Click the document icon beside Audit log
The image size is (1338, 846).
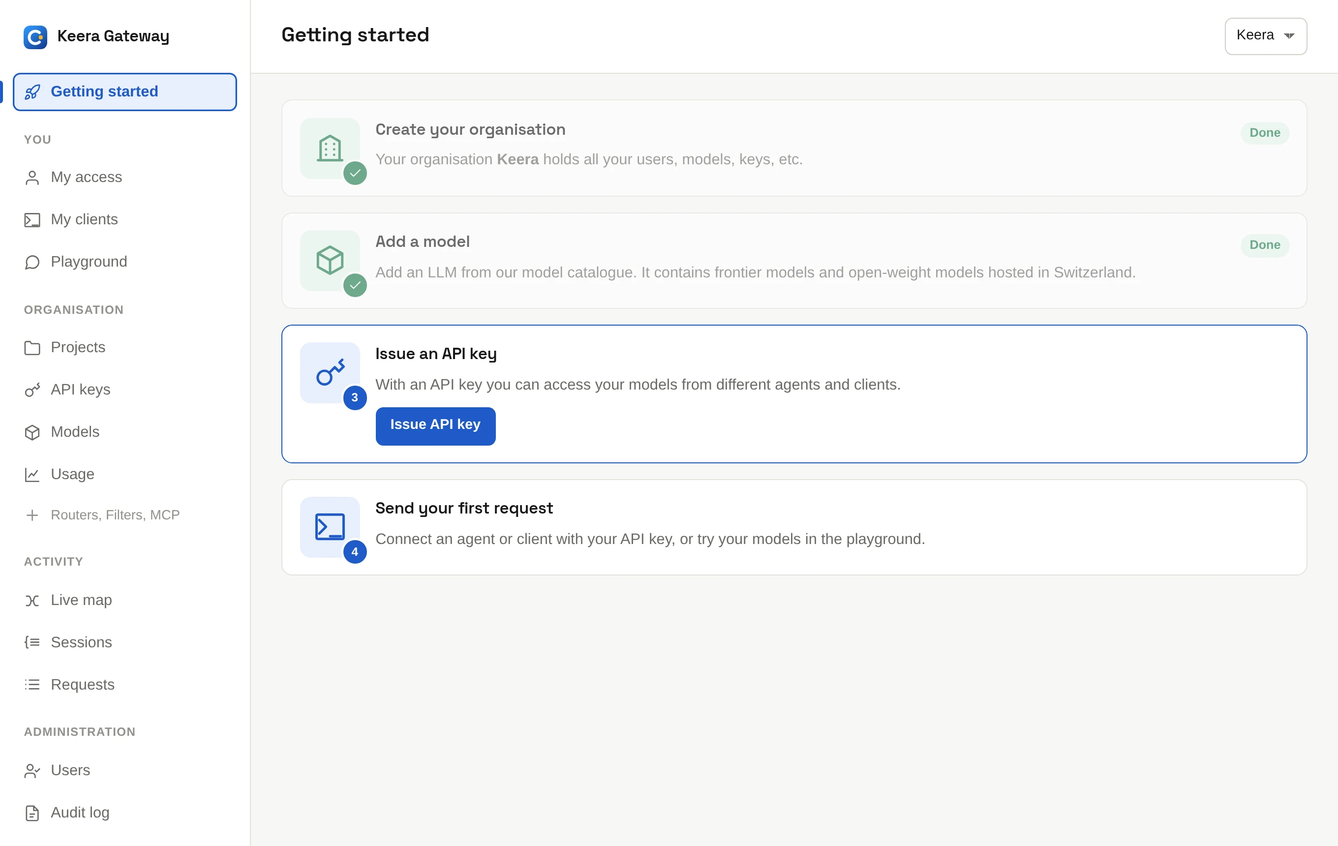[x=32, y=813]
